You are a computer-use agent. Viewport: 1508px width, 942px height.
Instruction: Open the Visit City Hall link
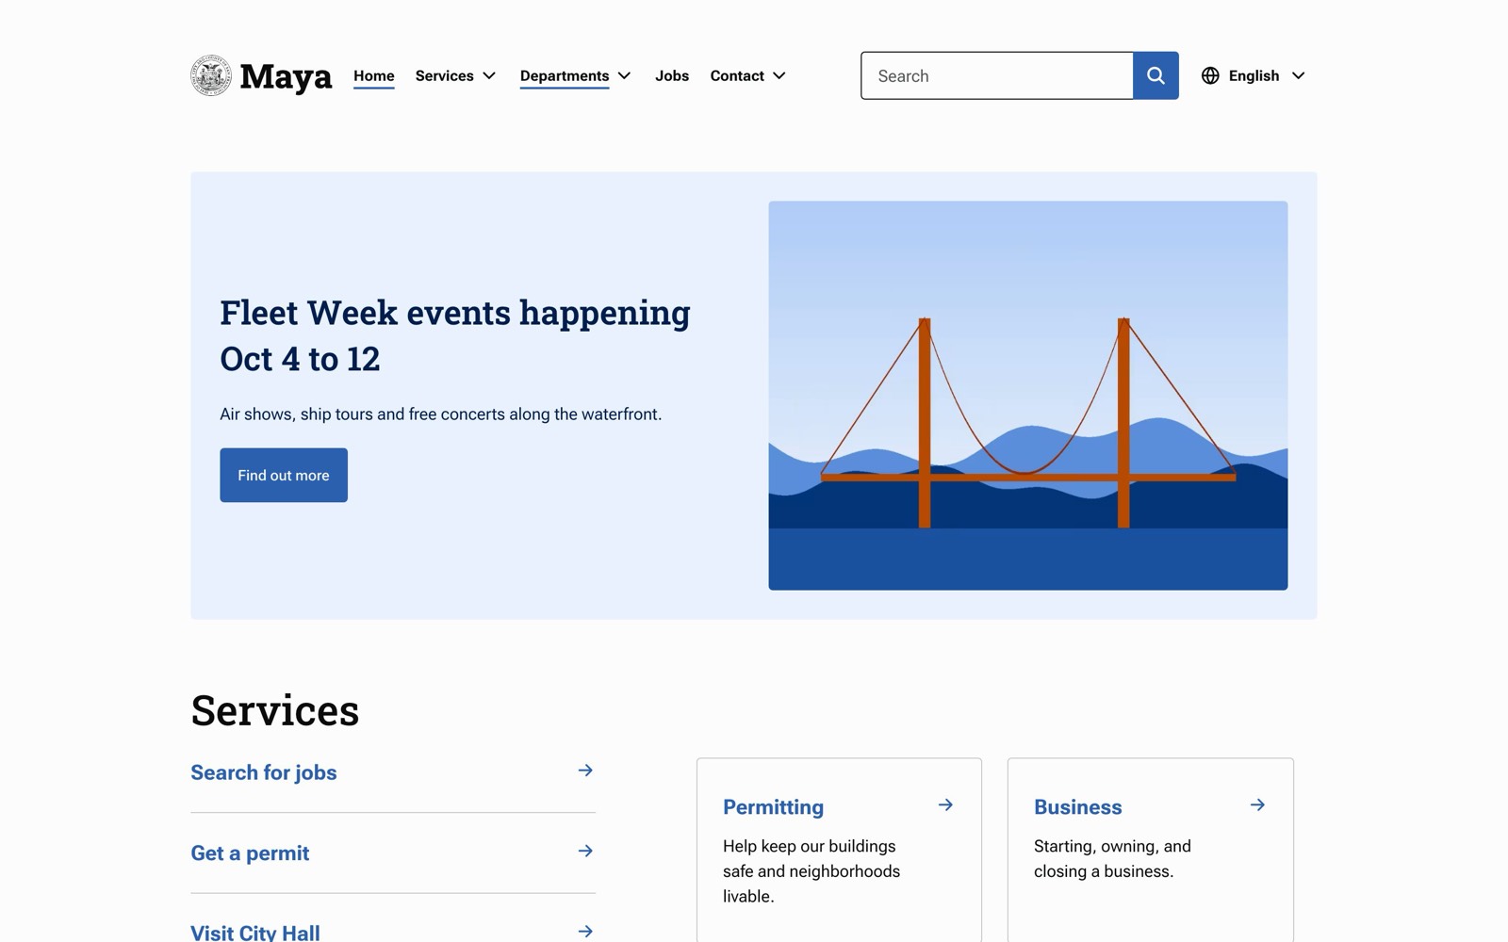255,933
